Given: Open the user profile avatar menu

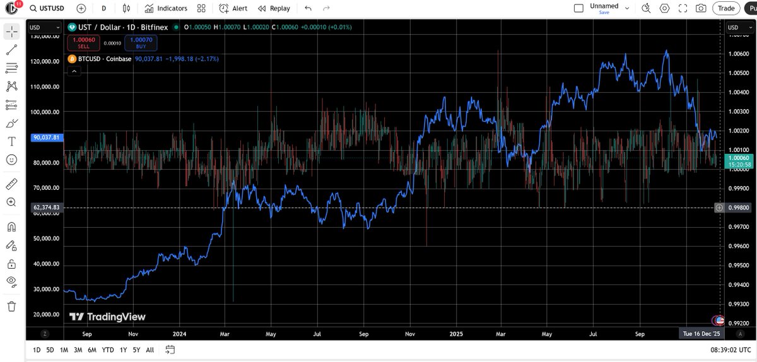Looking at the screenshot, I should pyautogui.click(x=12, y=8).
